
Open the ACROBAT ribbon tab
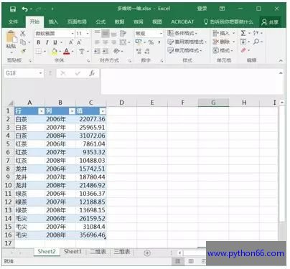pos(182,22)
